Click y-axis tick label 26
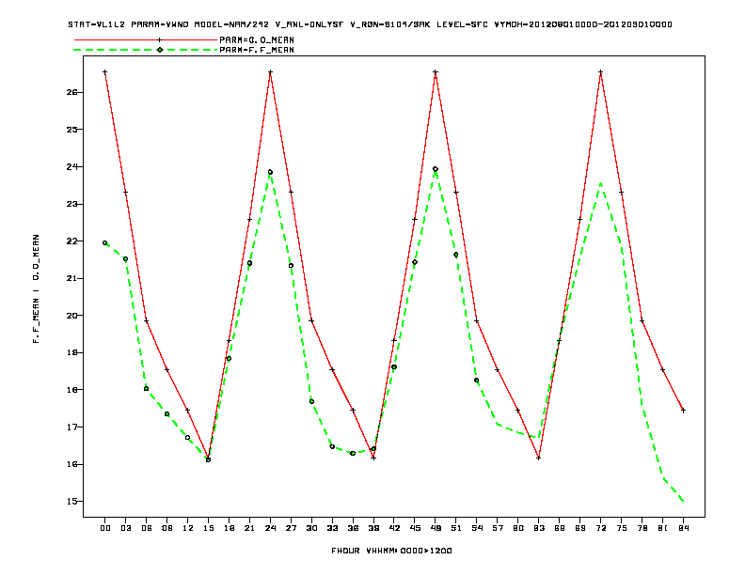Screen dimensions: 745x575 72,92
